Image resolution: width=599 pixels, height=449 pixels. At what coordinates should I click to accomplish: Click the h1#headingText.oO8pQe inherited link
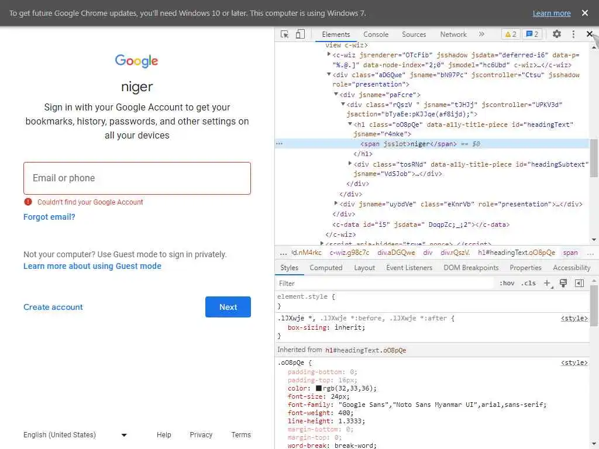pos(365,350)
